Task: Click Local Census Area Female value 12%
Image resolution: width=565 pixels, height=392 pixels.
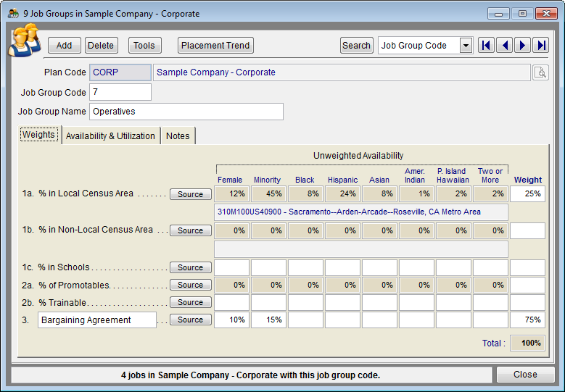Action: coord(231,193)
